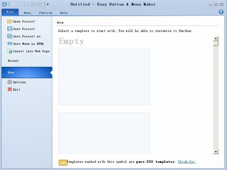Click the template list scroll up arrow
Image resolution: width=227 pixels, height=170 pixels.
tap(216, 39)
